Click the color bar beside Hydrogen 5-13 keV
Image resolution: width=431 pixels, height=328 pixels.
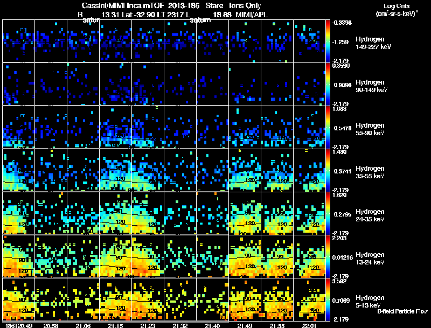pos(328,299)
